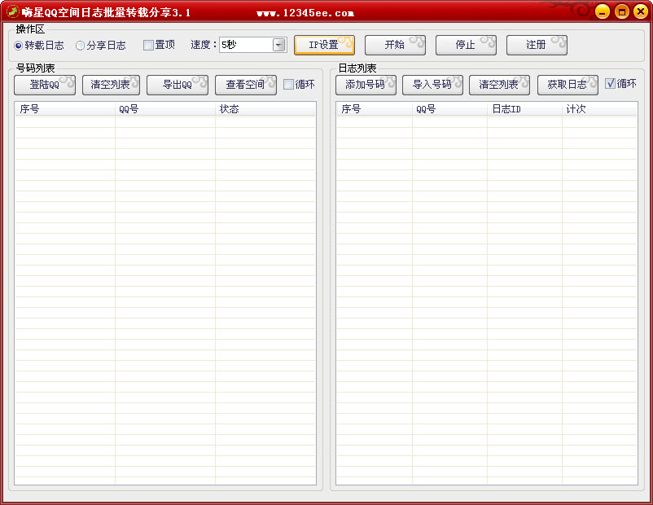Screen dimensions: 653x505
Task: Click the 日志ID column header
Action: (524, 109)
